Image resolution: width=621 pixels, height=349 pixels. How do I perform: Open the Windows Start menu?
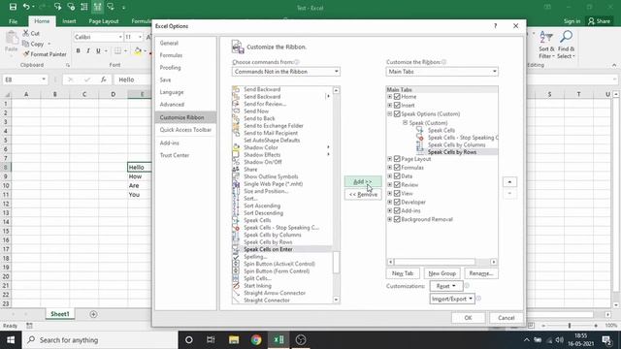click(x=11, y=340)
